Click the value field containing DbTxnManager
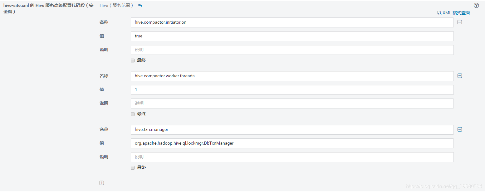This screenshot has width=485, height=192. [x=292, y=143]
